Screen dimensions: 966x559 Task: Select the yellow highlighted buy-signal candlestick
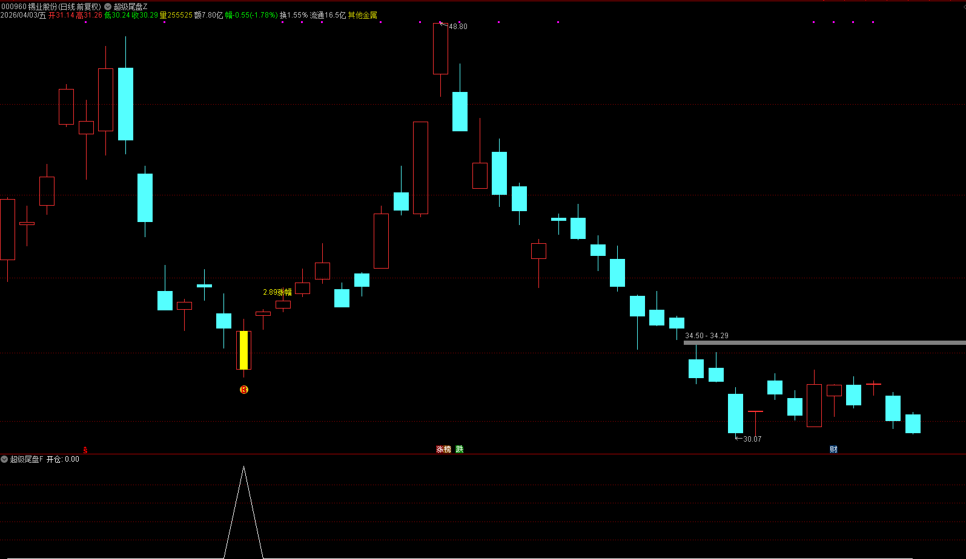(x=243, y=350)
